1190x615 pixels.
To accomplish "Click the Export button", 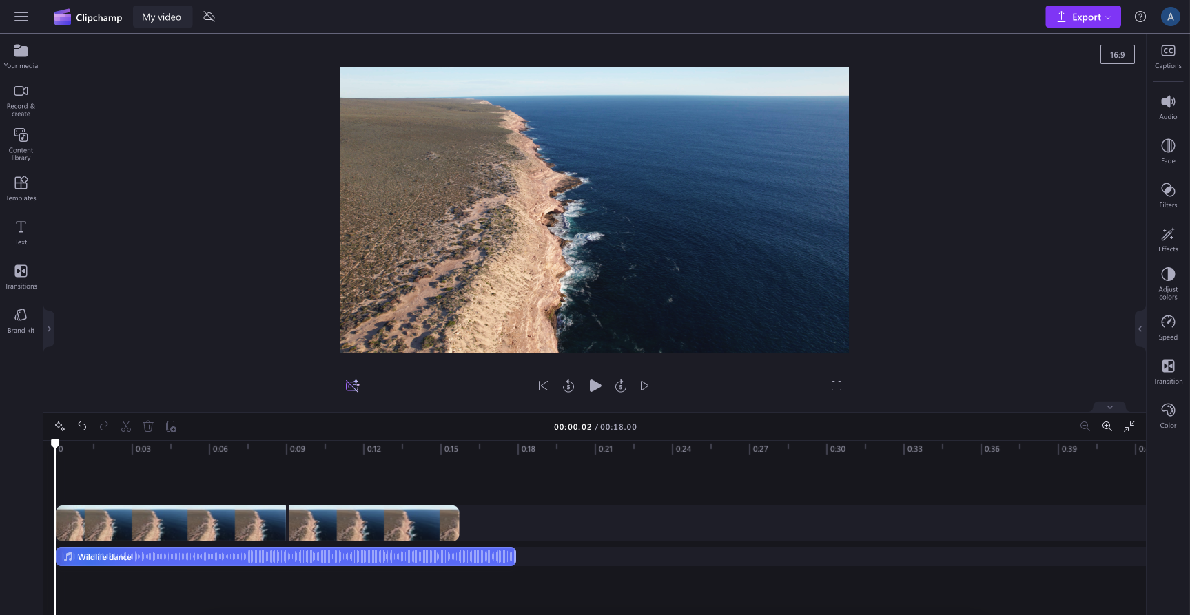I will click(1083, 17).
